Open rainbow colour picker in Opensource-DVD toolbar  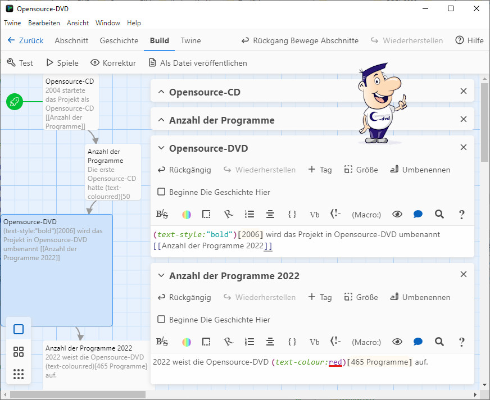click(187, 215)
